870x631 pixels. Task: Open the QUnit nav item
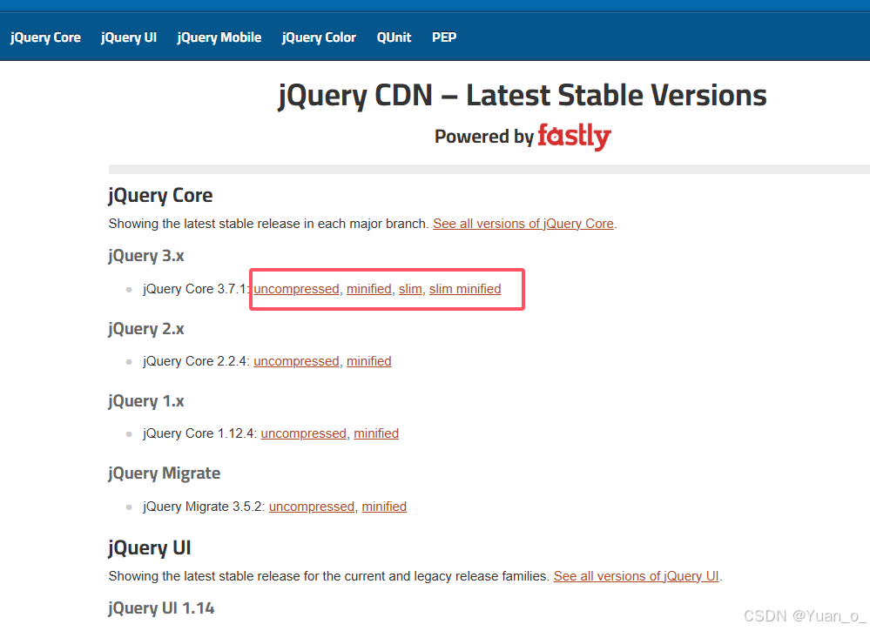coord(394,37)
